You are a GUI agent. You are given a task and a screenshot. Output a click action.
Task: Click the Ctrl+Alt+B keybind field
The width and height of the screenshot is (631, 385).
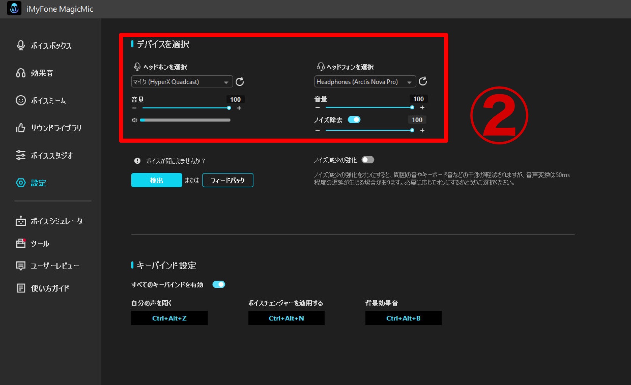click(x=403, y=318)
